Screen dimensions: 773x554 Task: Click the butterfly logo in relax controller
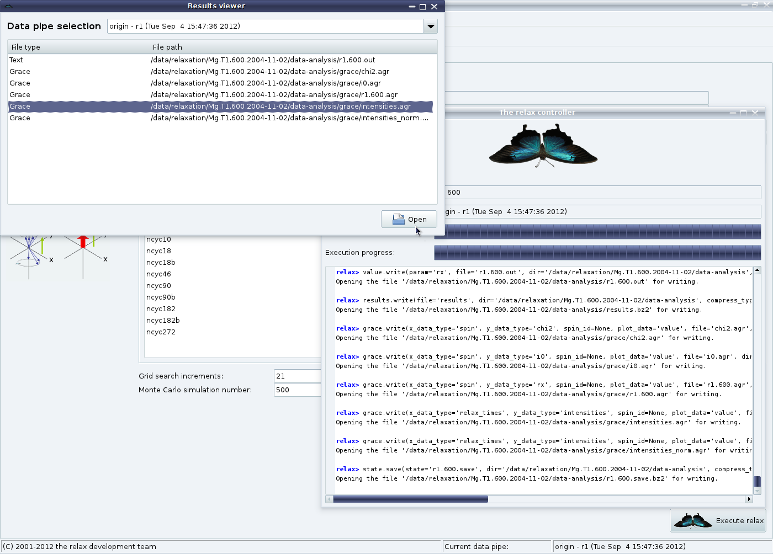click(x=543, y=145)
